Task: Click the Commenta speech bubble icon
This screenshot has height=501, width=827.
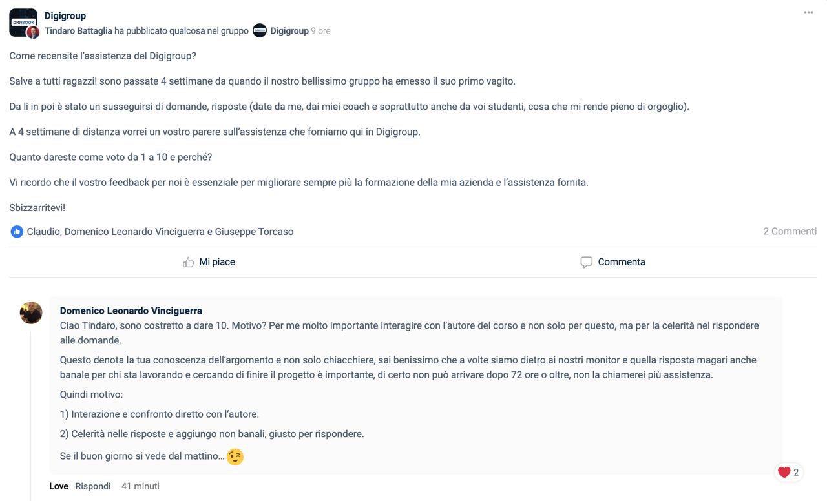Action: pyautogui.click(x=586, y=262)
